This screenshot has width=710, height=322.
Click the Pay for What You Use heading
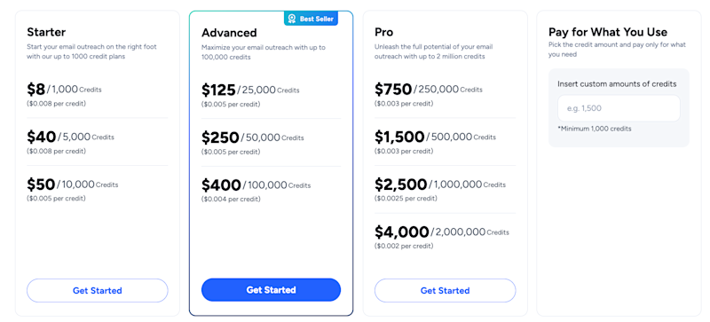tap(608, 32)
